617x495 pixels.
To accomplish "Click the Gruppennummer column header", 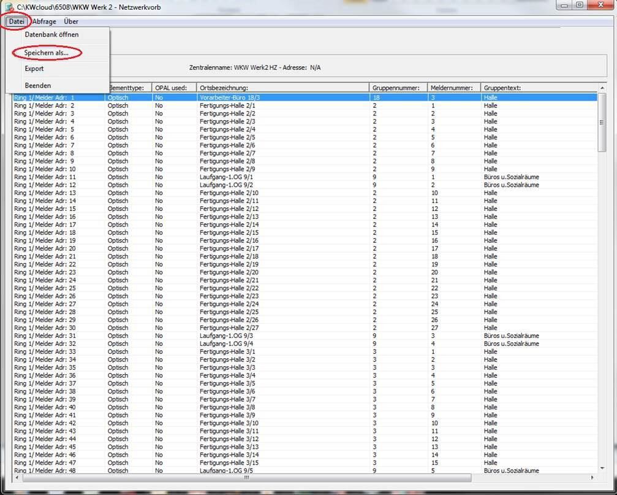I will [398, 88].
